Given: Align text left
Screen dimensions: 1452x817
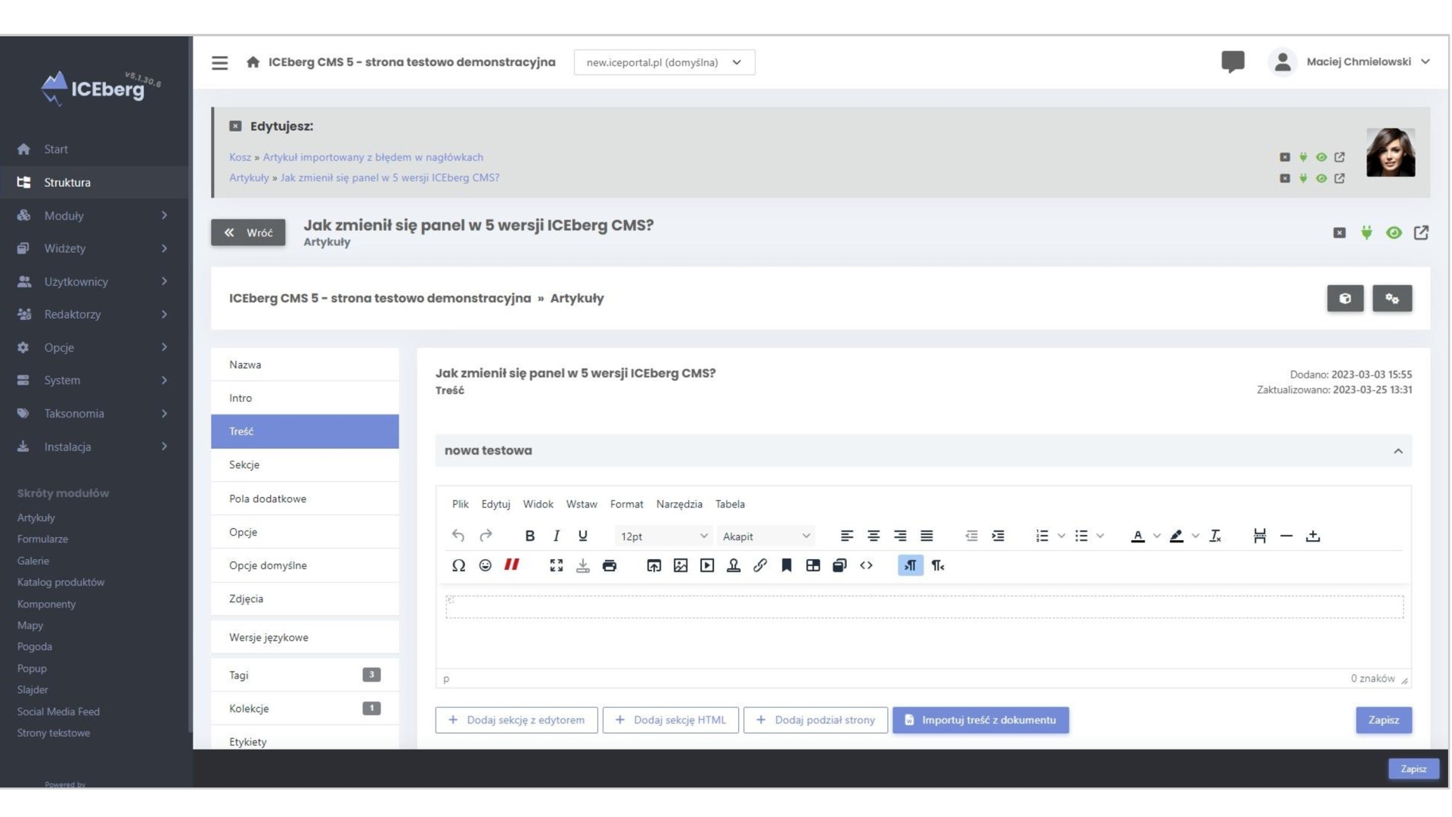Looking at the screenshot, I should pyautogui.click(x=847, y=536).
